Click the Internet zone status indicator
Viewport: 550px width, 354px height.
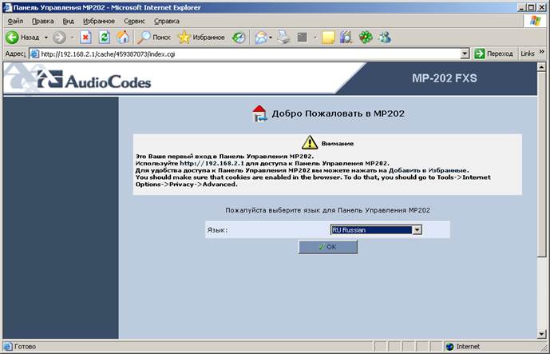[x=463, y=347]
